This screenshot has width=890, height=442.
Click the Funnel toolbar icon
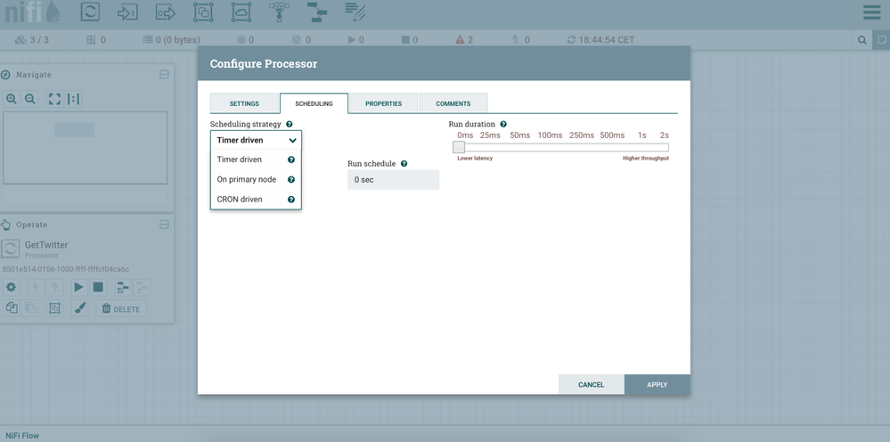[279, 12]
